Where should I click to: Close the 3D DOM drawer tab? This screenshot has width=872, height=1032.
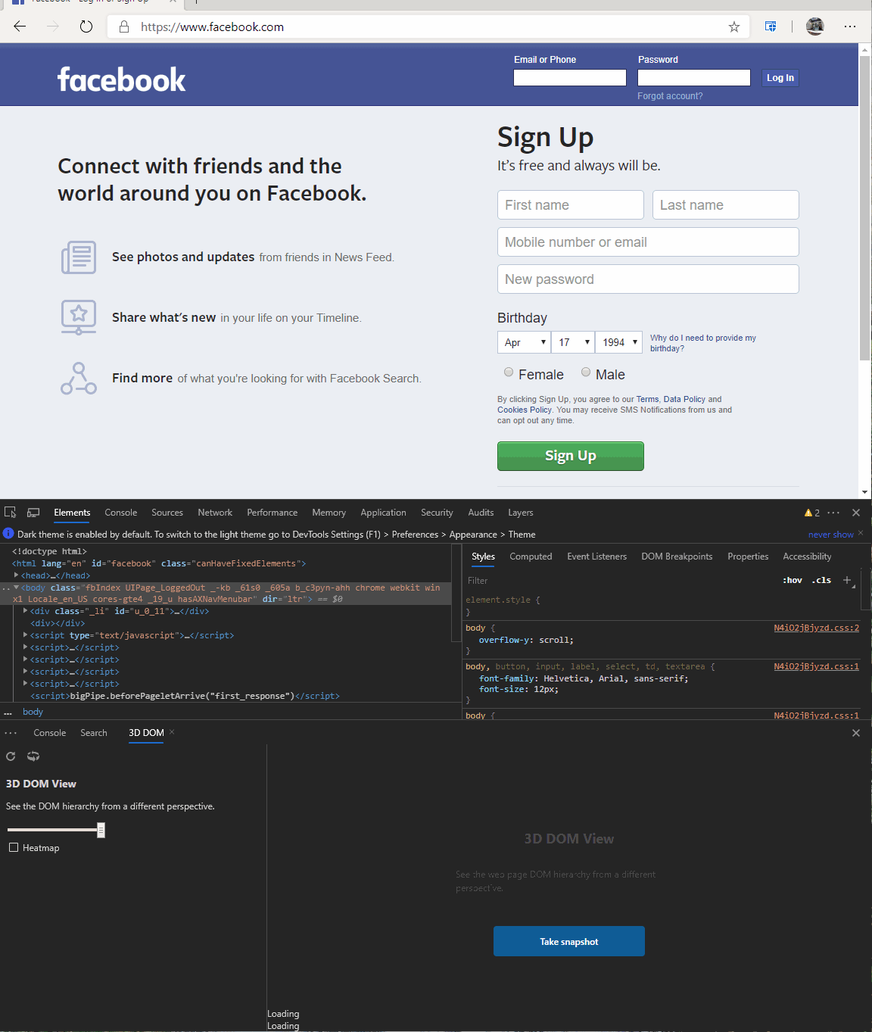point(172,731)
